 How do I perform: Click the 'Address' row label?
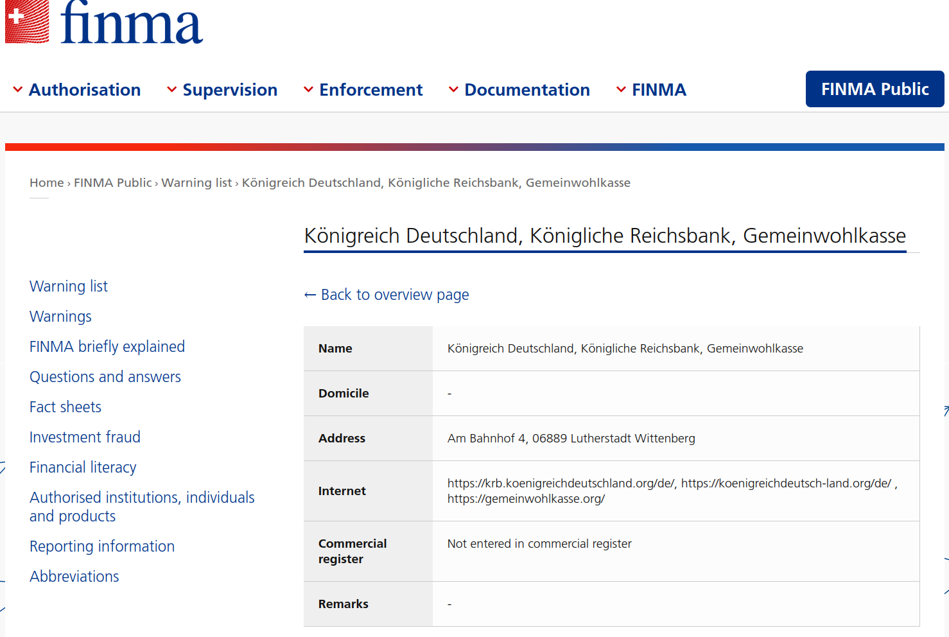click(x=342, y=439)
